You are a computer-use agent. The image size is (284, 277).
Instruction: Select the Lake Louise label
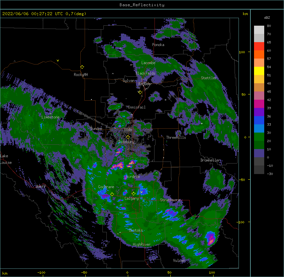tap(6, 159)
